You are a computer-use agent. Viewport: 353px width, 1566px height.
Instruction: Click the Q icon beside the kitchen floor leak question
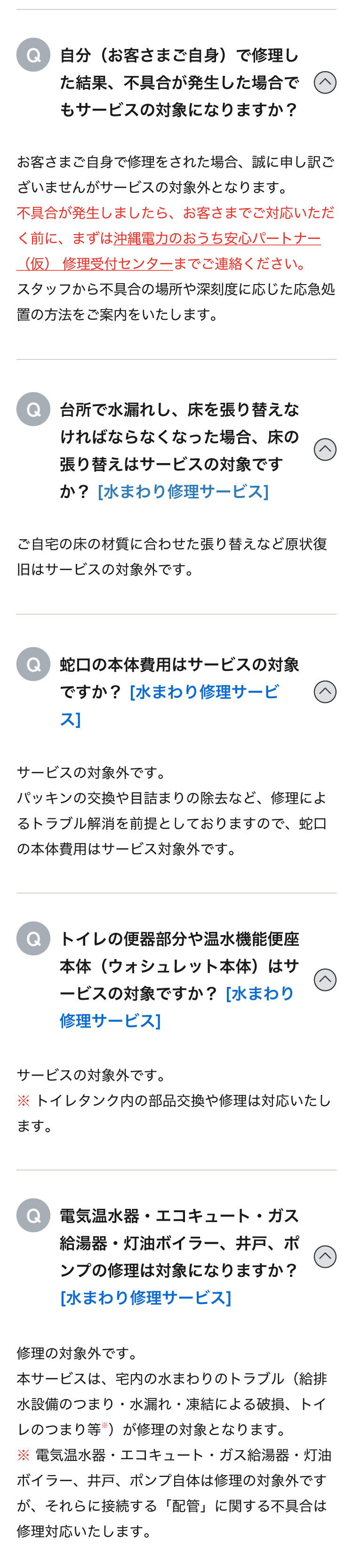[x=33, y=409]
